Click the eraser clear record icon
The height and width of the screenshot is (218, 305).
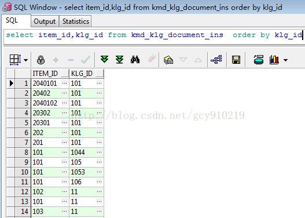tap(152, 59)
